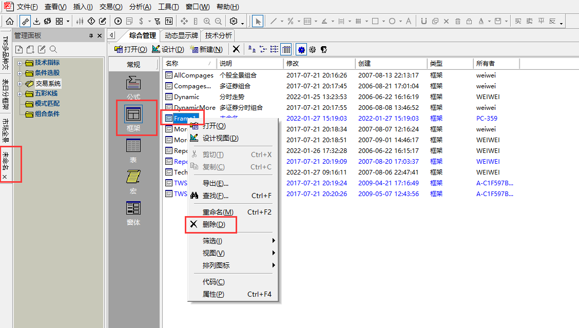Image resolution: width=579 pixels, height=328 pixels.
Task: Click the 买 (buy) toolbar button
Action: pyautogui.click(x=518, y=21)
